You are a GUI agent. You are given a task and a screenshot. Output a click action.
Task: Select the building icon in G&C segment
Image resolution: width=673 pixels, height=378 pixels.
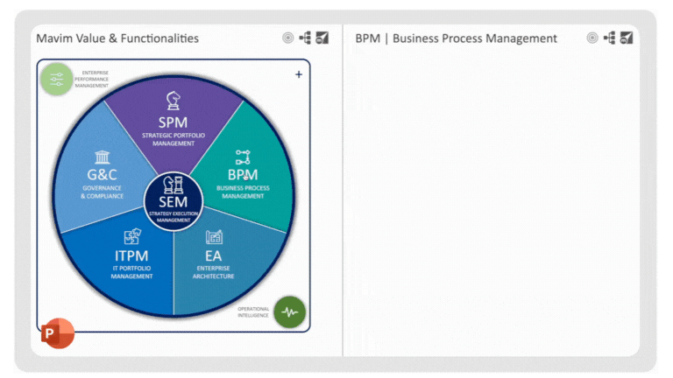point(103,157)
